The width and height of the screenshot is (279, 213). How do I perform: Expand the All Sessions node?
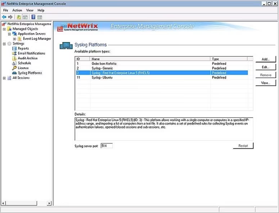click(x=4, y=78)
